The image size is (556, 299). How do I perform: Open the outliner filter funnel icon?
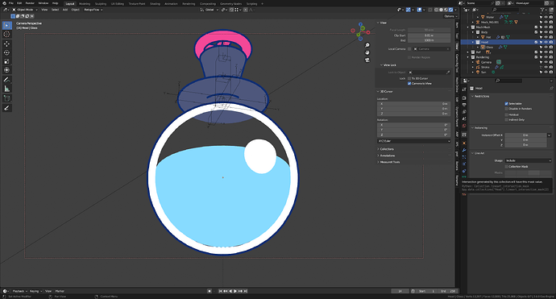point(542,10)
